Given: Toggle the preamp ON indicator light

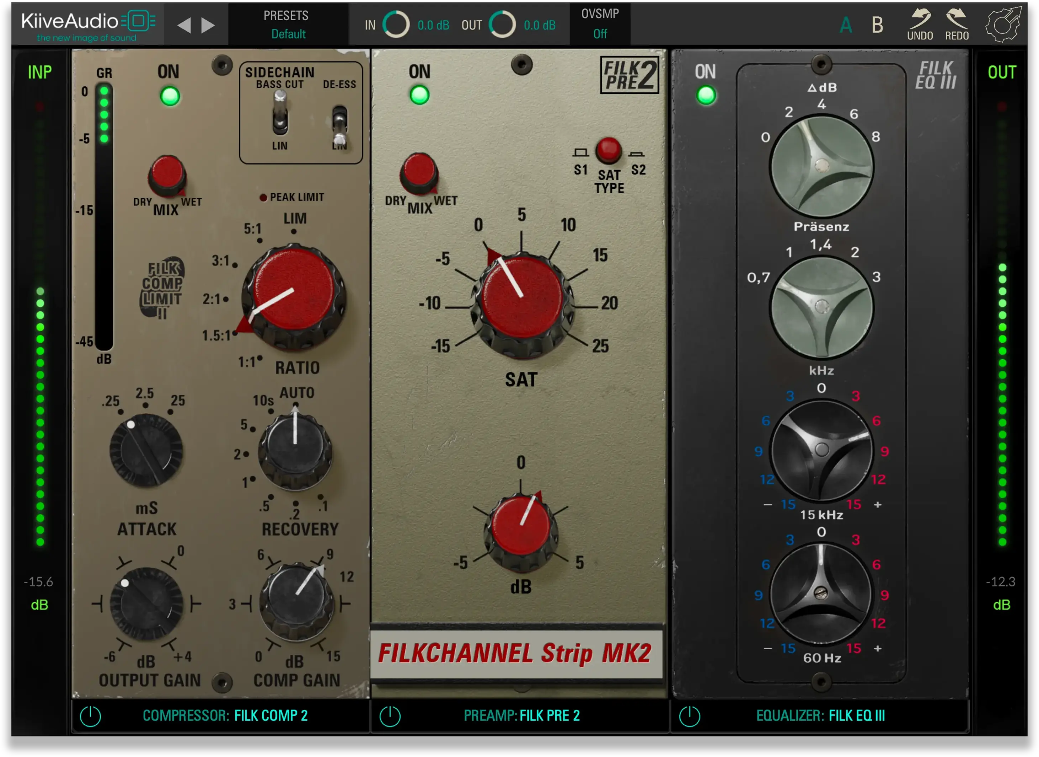Looking at the screenshot, I should [419, 95].
